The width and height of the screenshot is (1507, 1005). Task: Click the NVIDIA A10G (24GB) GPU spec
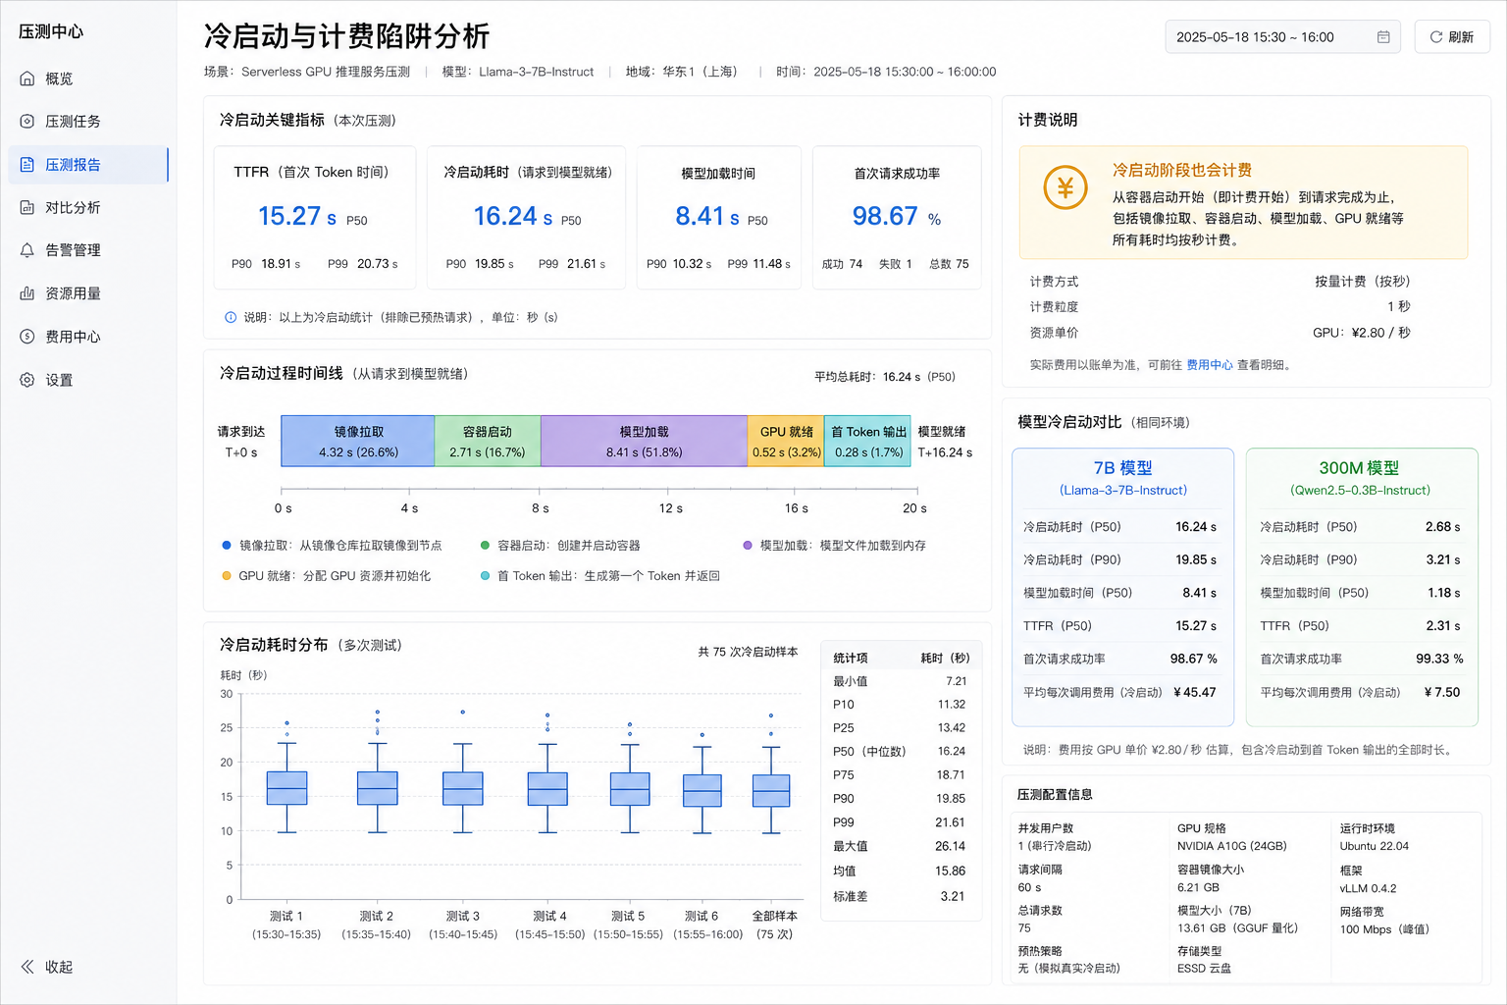(1231, 846)
